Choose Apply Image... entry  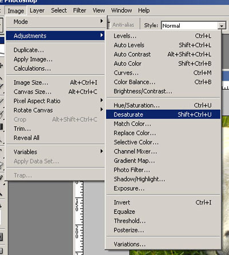coord(56,59)
